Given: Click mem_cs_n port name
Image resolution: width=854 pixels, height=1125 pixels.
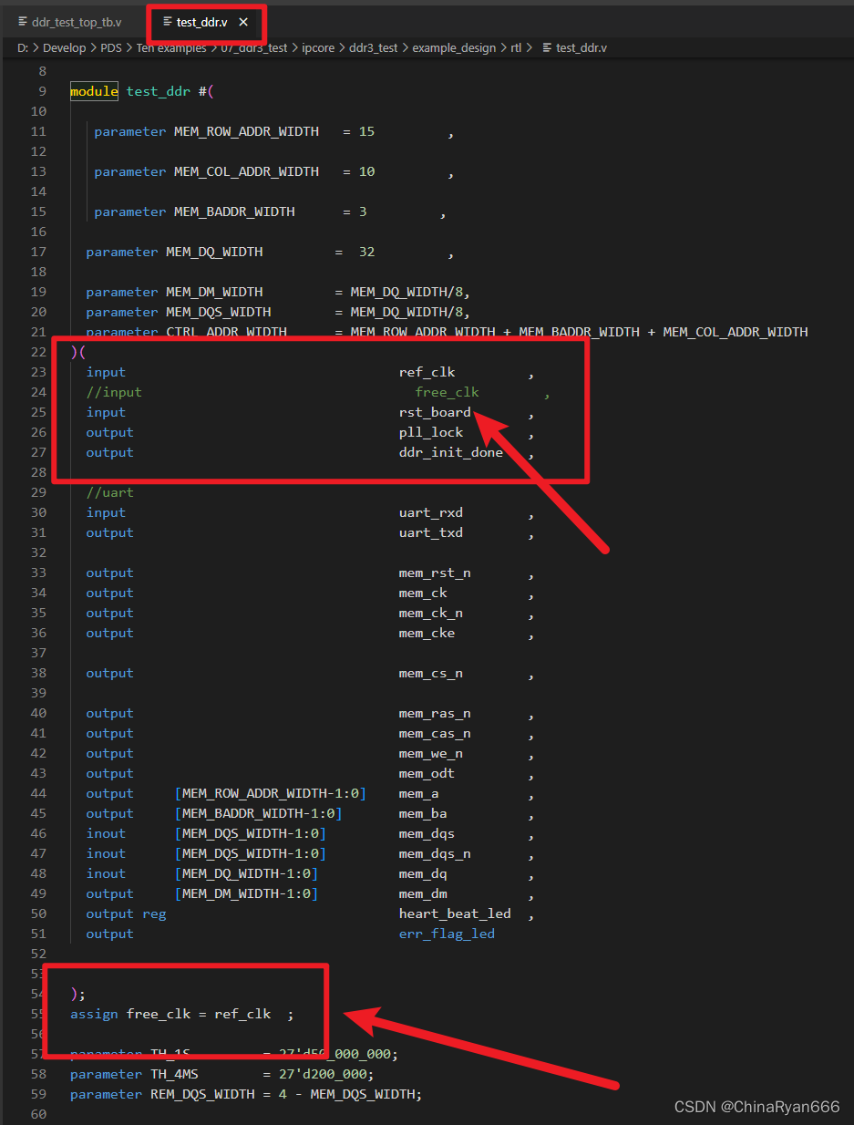Looking at the screenshot, I should click(431, 673).
